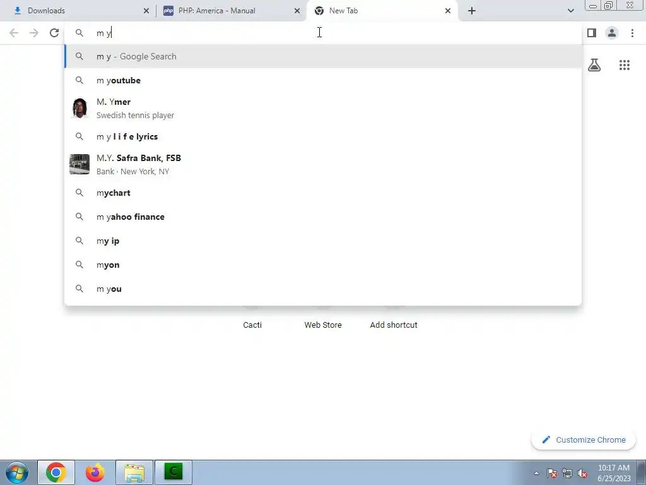Click the network tray icon
Image resolution: width=646 pixels, height=485 pixels.
point(567,474)
